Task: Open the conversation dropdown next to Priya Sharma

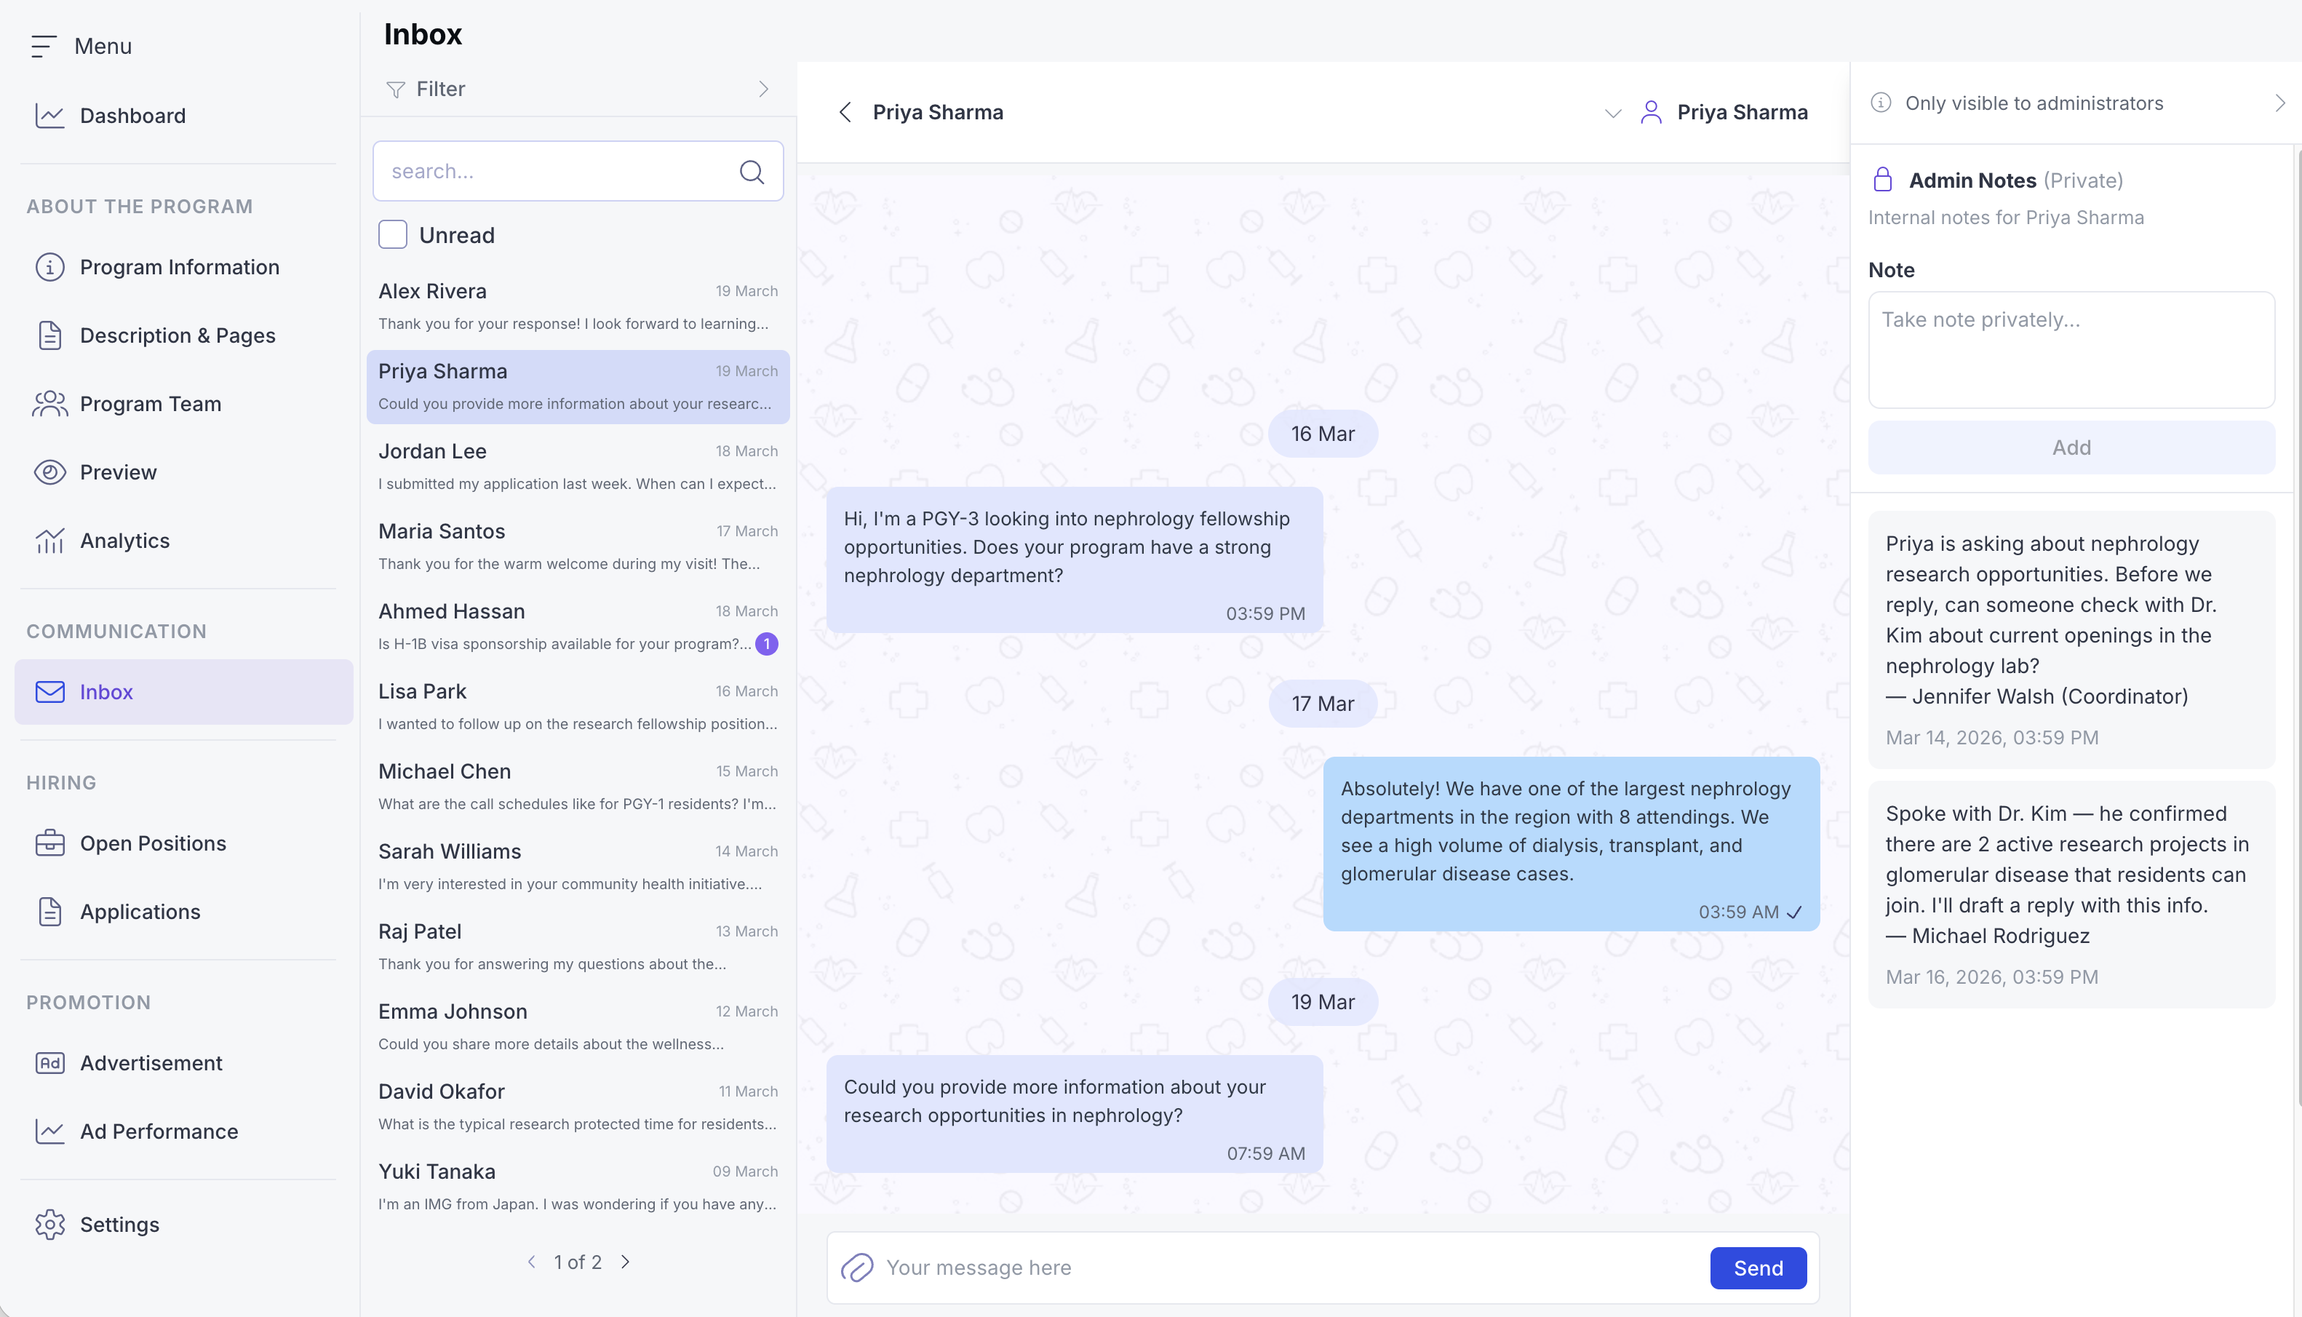Action: point(1613,113)
